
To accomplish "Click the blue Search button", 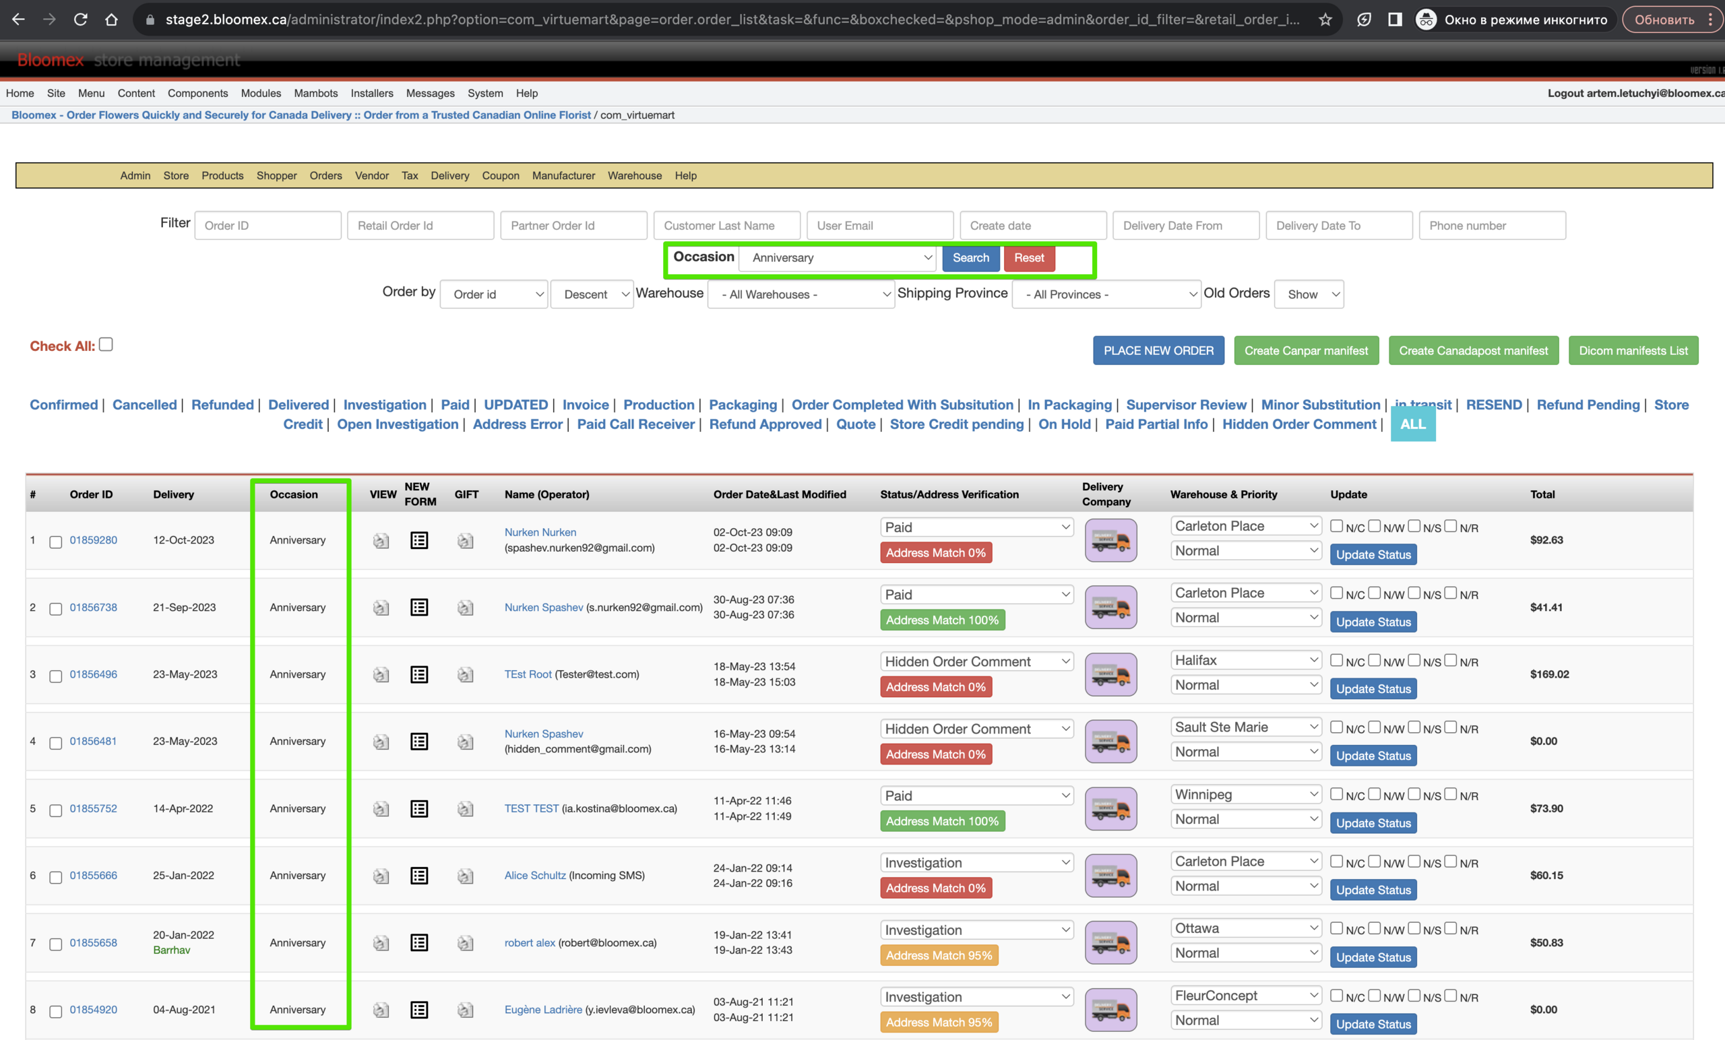I will [x=970, y=257].
